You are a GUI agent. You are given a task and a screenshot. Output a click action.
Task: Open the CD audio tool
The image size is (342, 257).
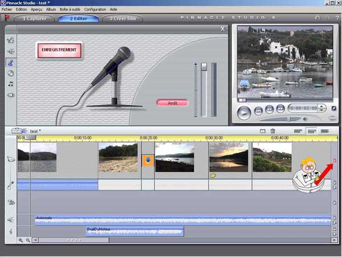pyautogui.click(x=10, y=73)
